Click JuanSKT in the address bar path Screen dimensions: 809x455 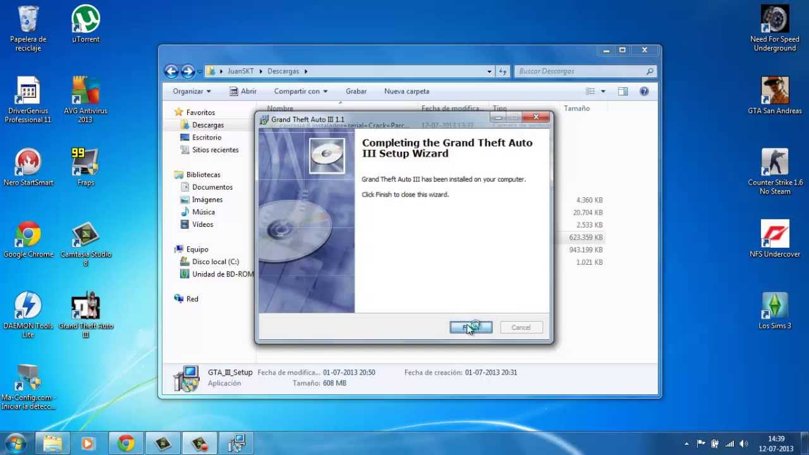click(241, 71)
